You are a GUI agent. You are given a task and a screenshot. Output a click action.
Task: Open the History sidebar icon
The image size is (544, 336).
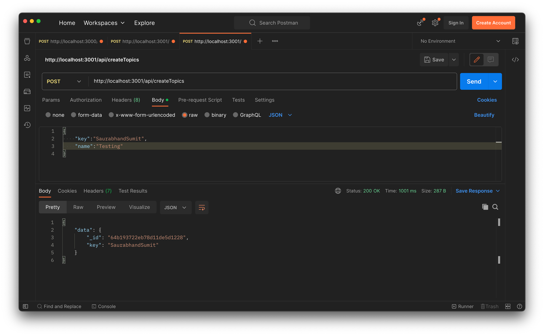(27, 125)
